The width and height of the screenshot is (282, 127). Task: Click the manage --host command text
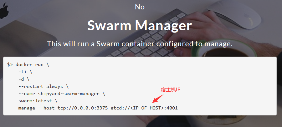tap(36, 108)
